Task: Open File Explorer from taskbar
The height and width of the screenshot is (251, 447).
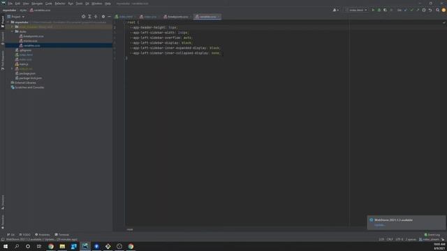Action: coord(62,246)
